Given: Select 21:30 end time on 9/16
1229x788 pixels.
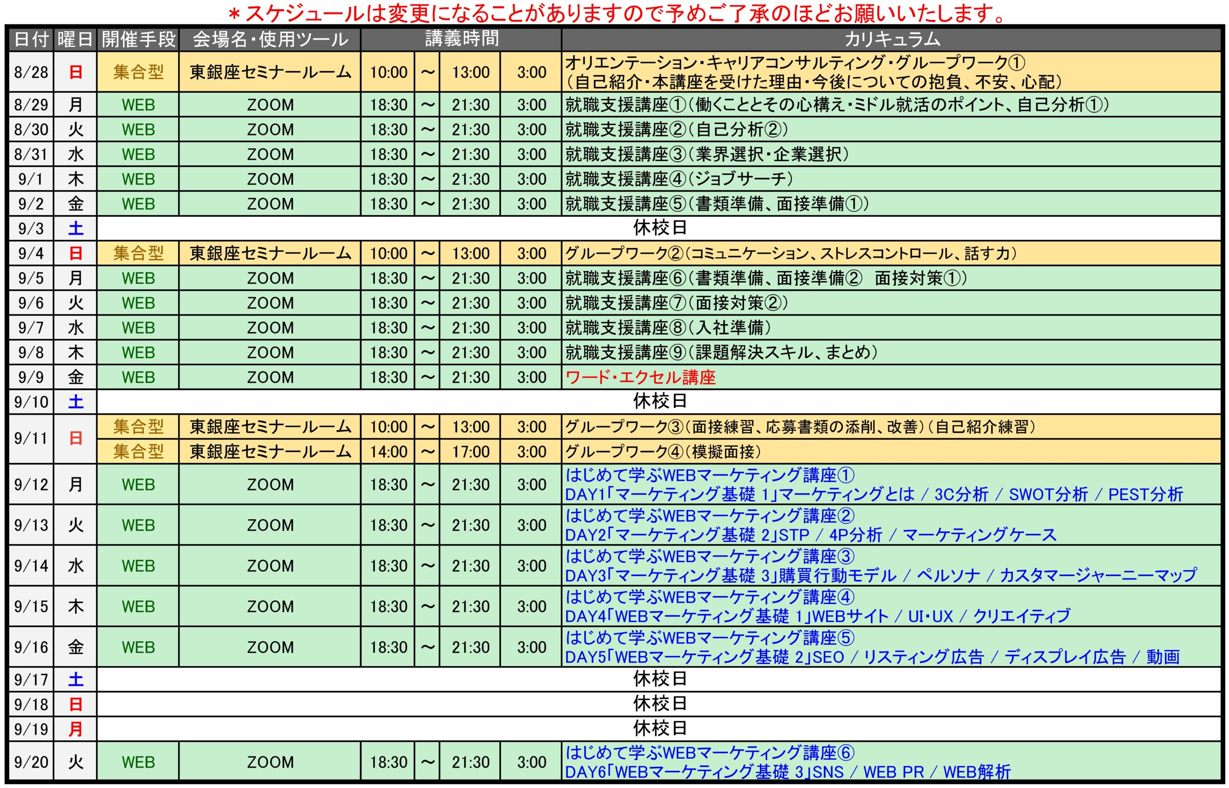Looking at the screenshot, I should [470, 647].
